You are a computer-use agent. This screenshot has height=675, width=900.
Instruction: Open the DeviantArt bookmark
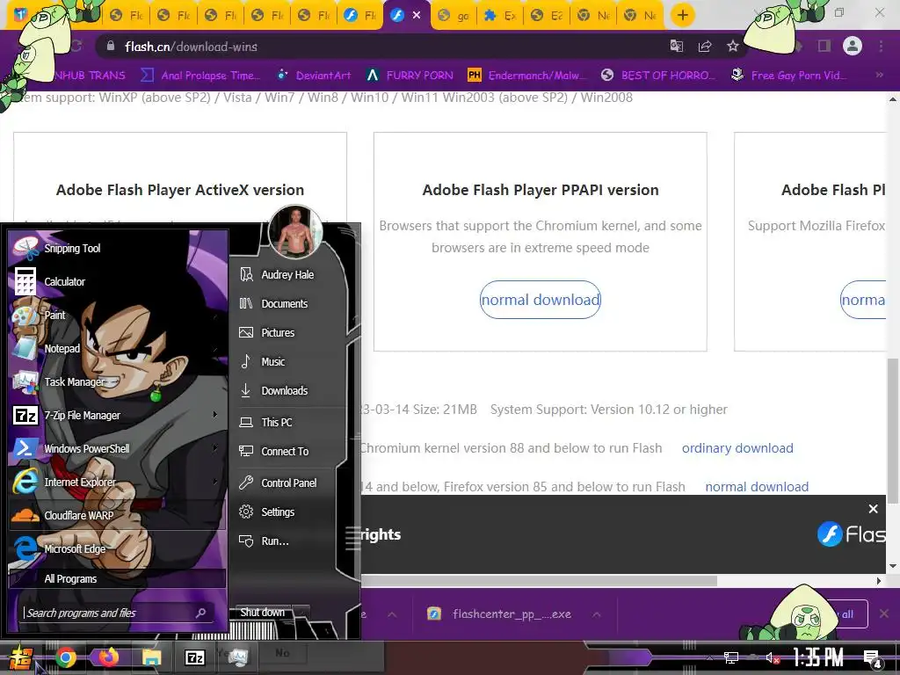tap(314, 76)
